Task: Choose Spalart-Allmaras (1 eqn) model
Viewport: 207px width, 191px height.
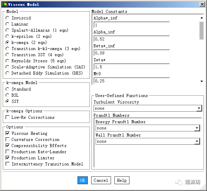Action: [x=8, y=30]
